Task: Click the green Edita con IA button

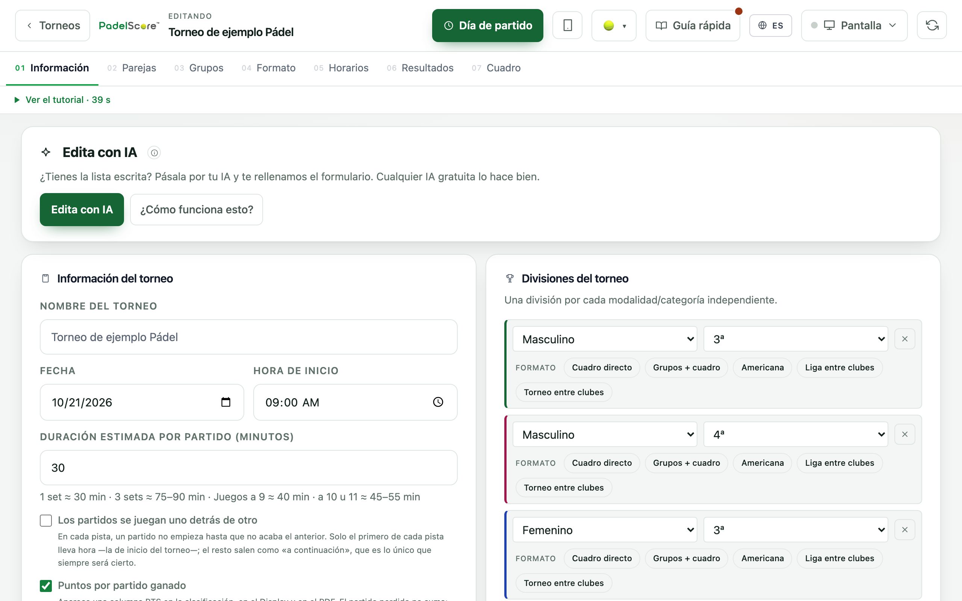Action: click(82, 210)
